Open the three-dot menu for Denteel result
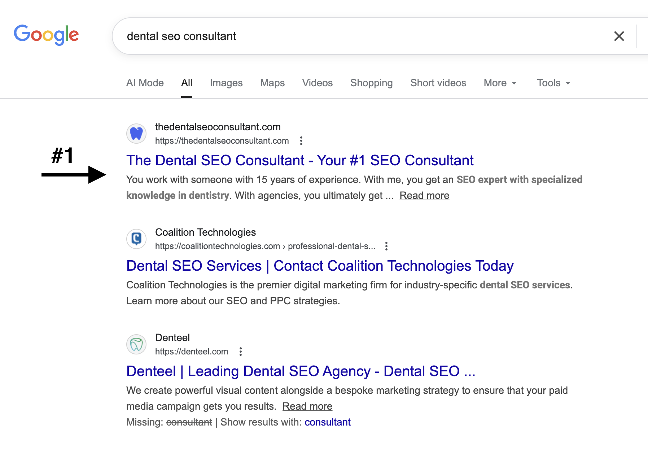The width and height of the screenshot is (648, 449). pos(241,352)
